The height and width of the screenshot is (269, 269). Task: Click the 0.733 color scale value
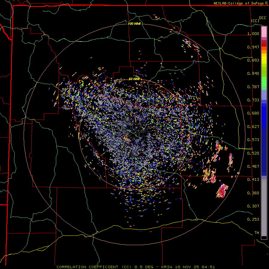point(253,100)
